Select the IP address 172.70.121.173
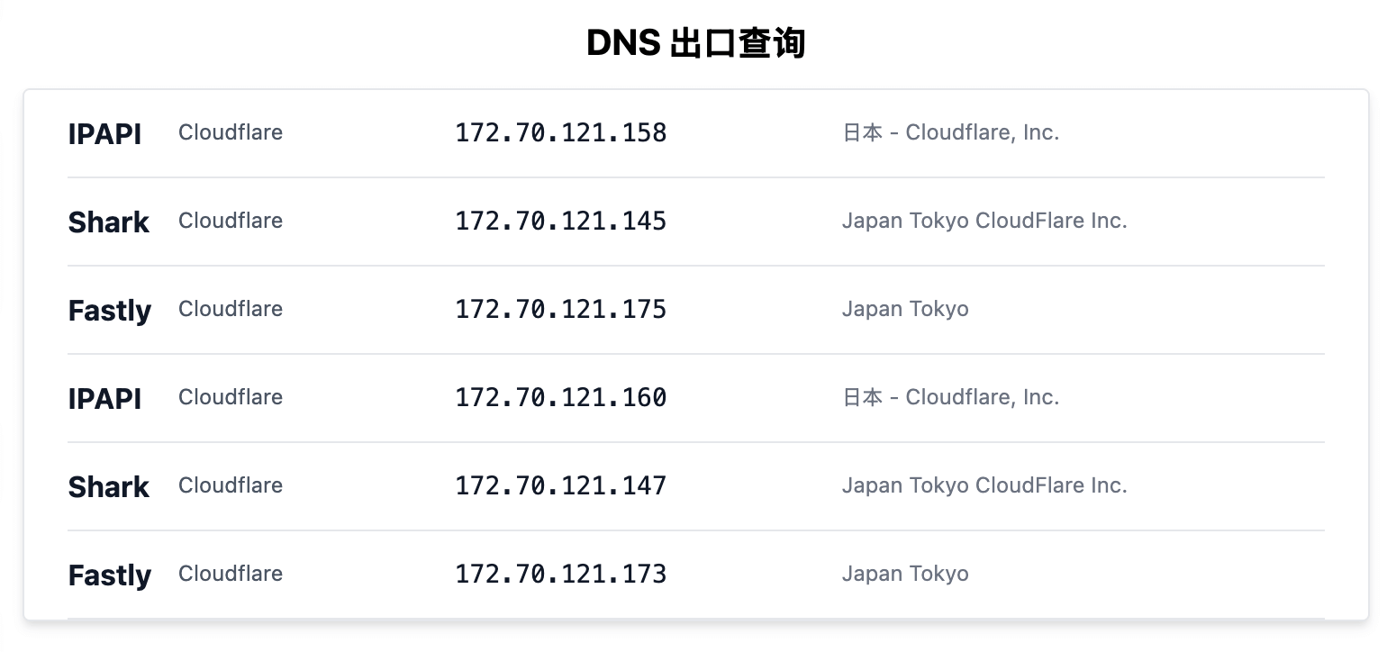Viewport: 1396px width, 652px height. pyautogui.click(x=560, y=575)
